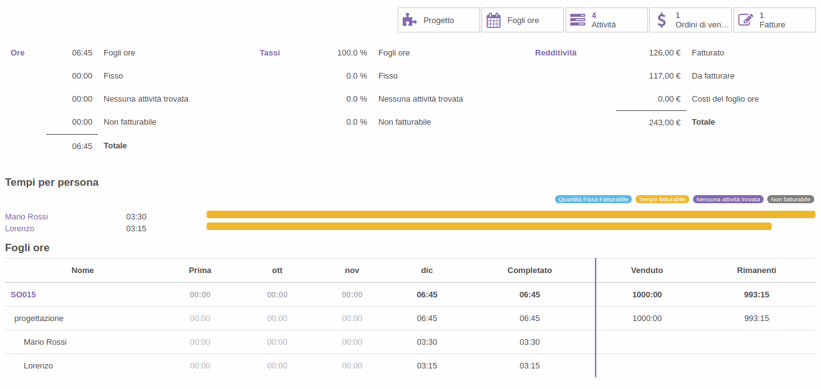This screenshot has width=821, height=389.
Task: Click the Nessuna attività trovata legend badge
Action: (728, 199)
